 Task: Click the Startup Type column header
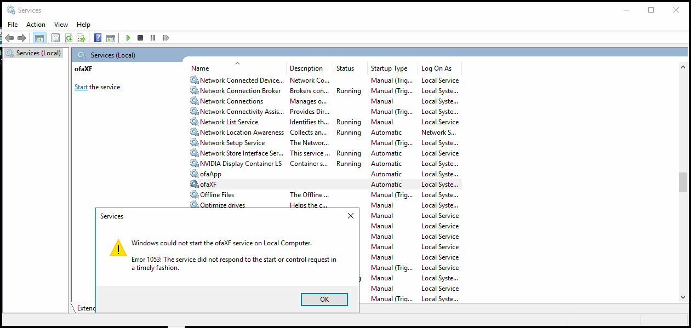(390, 68)
